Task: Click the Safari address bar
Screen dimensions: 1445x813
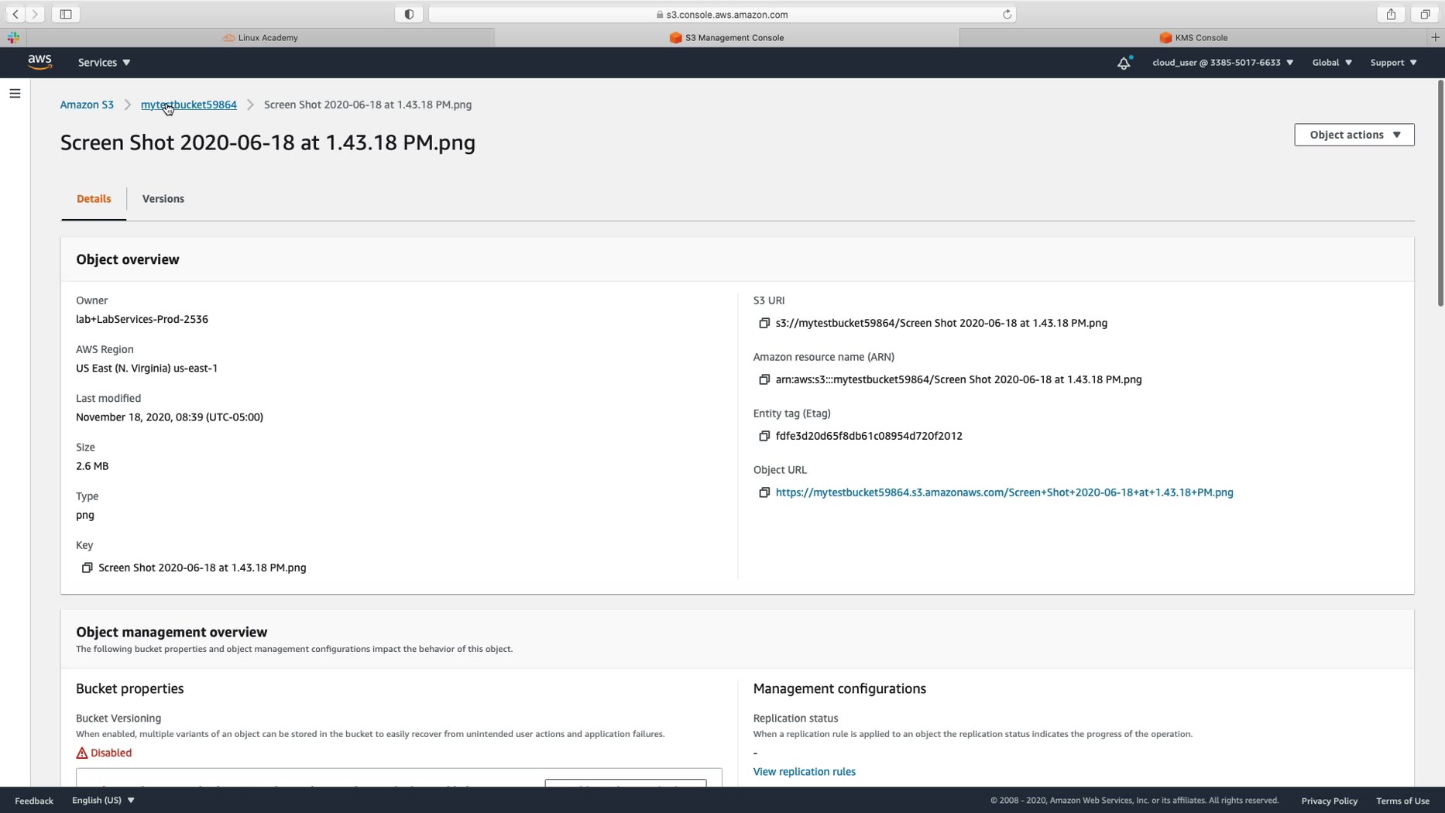Action: point(722,14)
